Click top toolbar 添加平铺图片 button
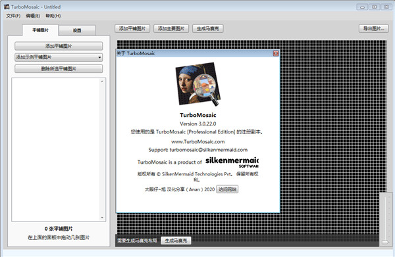The image size is (395, 257). tap(132, 29)
